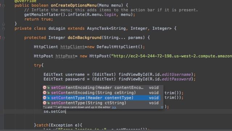Click the >> link in the completion hint

[114, 107]
